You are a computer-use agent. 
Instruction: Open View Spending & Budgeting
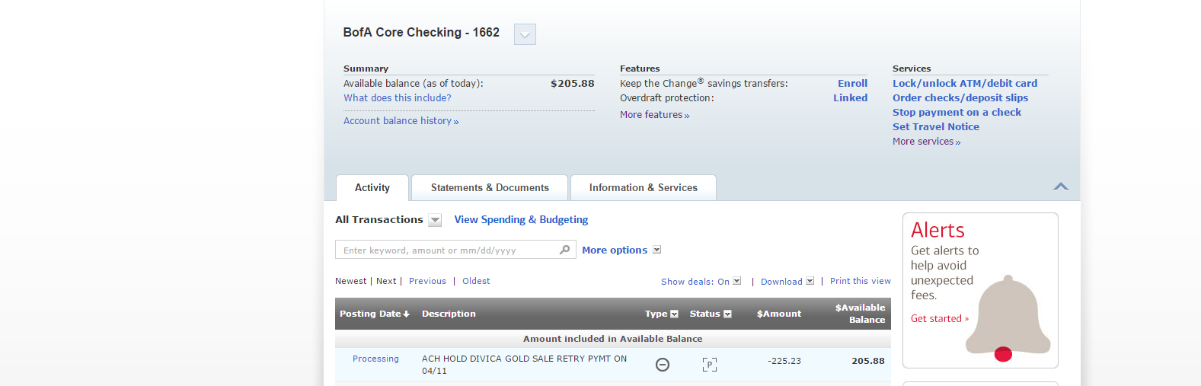521,220
